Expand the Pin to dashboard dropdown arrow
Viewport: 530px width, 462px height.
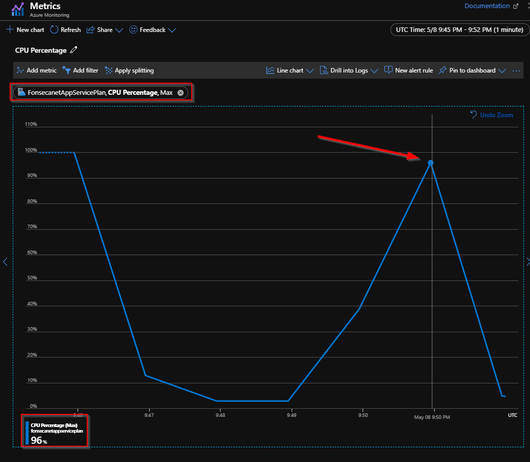(x=502, y=70)
